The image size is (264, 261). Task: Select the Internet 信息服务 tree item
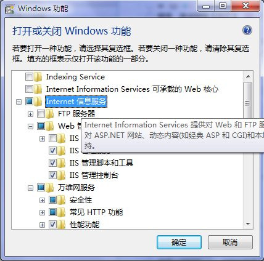[76, 102]
